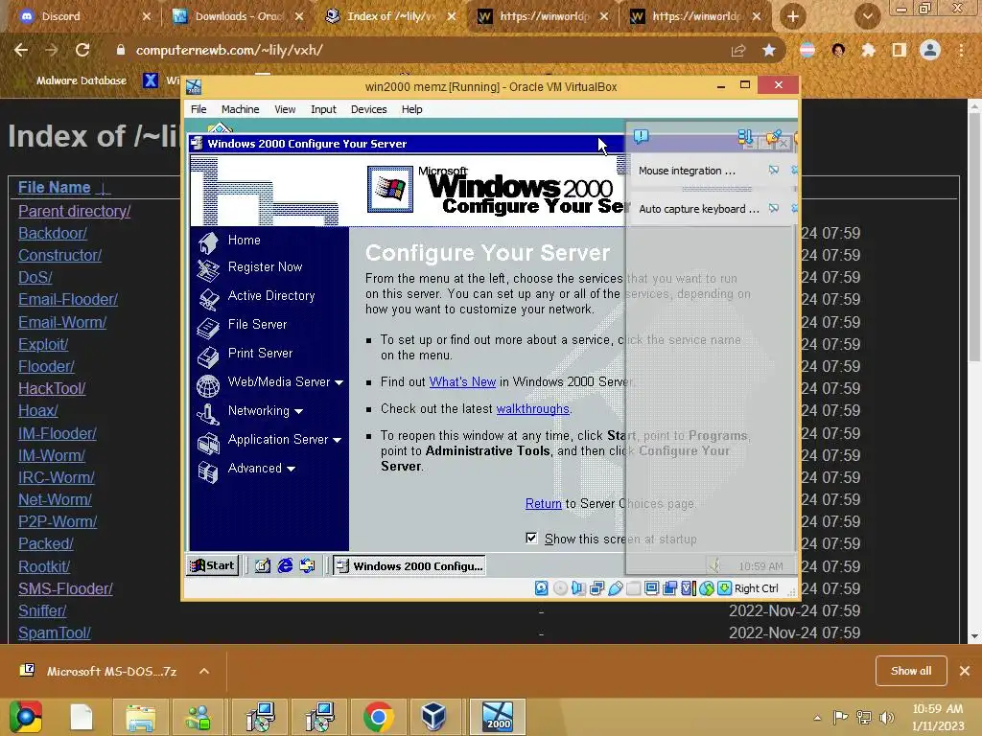
Task: Click the VirtualBox network status icon
Action: 596,588
